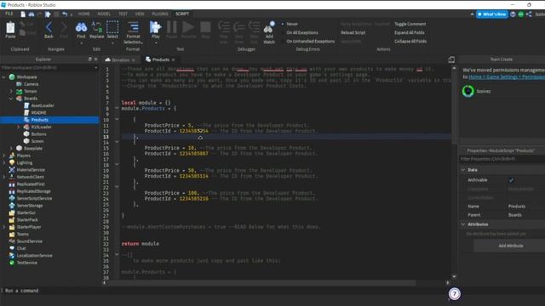
Task: Click the share icon at top right
Action: 529,14
